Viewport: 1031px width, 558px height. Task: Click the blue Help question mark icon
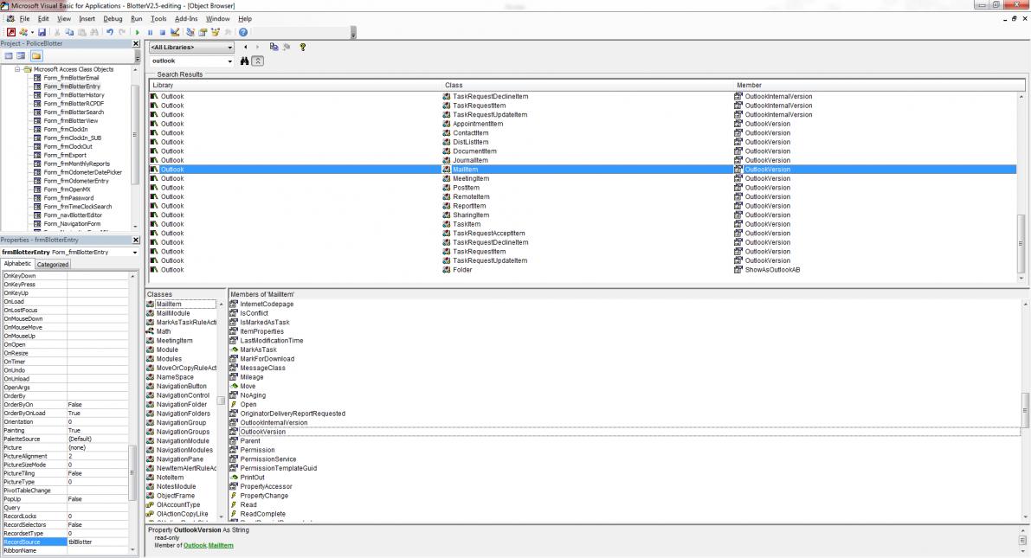pyautogui.click(x=243, y=32)
